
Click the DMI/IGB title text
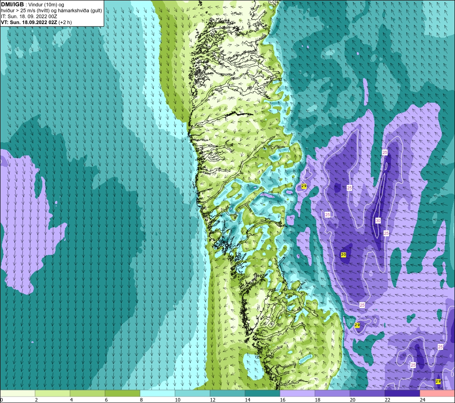12,5
